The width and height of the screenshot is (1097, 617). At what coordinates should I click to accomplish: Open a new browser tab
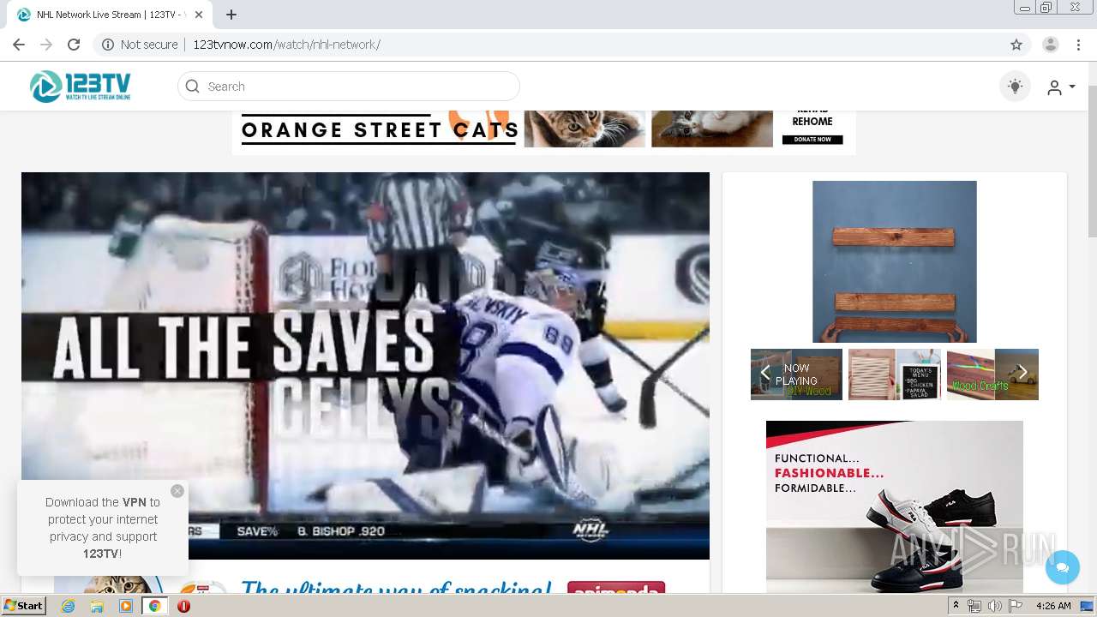click(x=231, y=15)
